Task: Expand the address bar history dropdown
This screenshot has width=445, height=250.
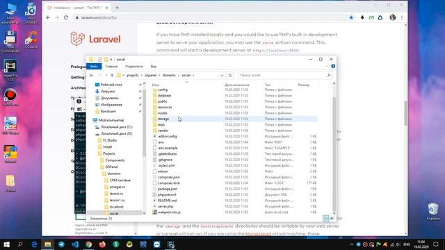Action: [x=222, y=76]
